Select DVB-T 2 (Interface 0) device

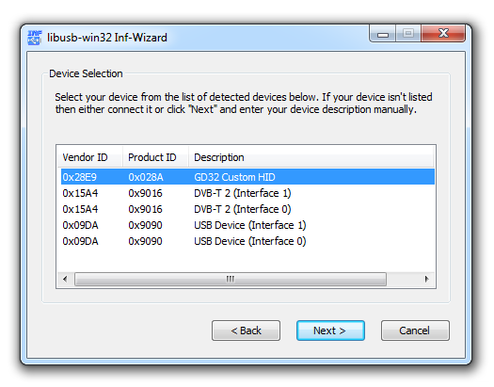pos(247,209)
